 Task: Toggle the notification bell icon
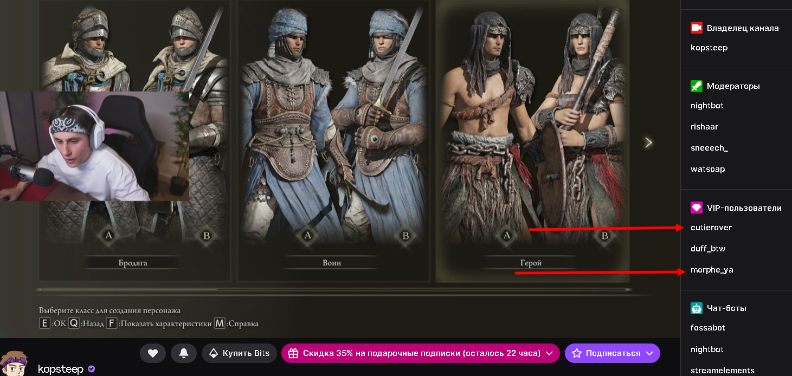183,353
